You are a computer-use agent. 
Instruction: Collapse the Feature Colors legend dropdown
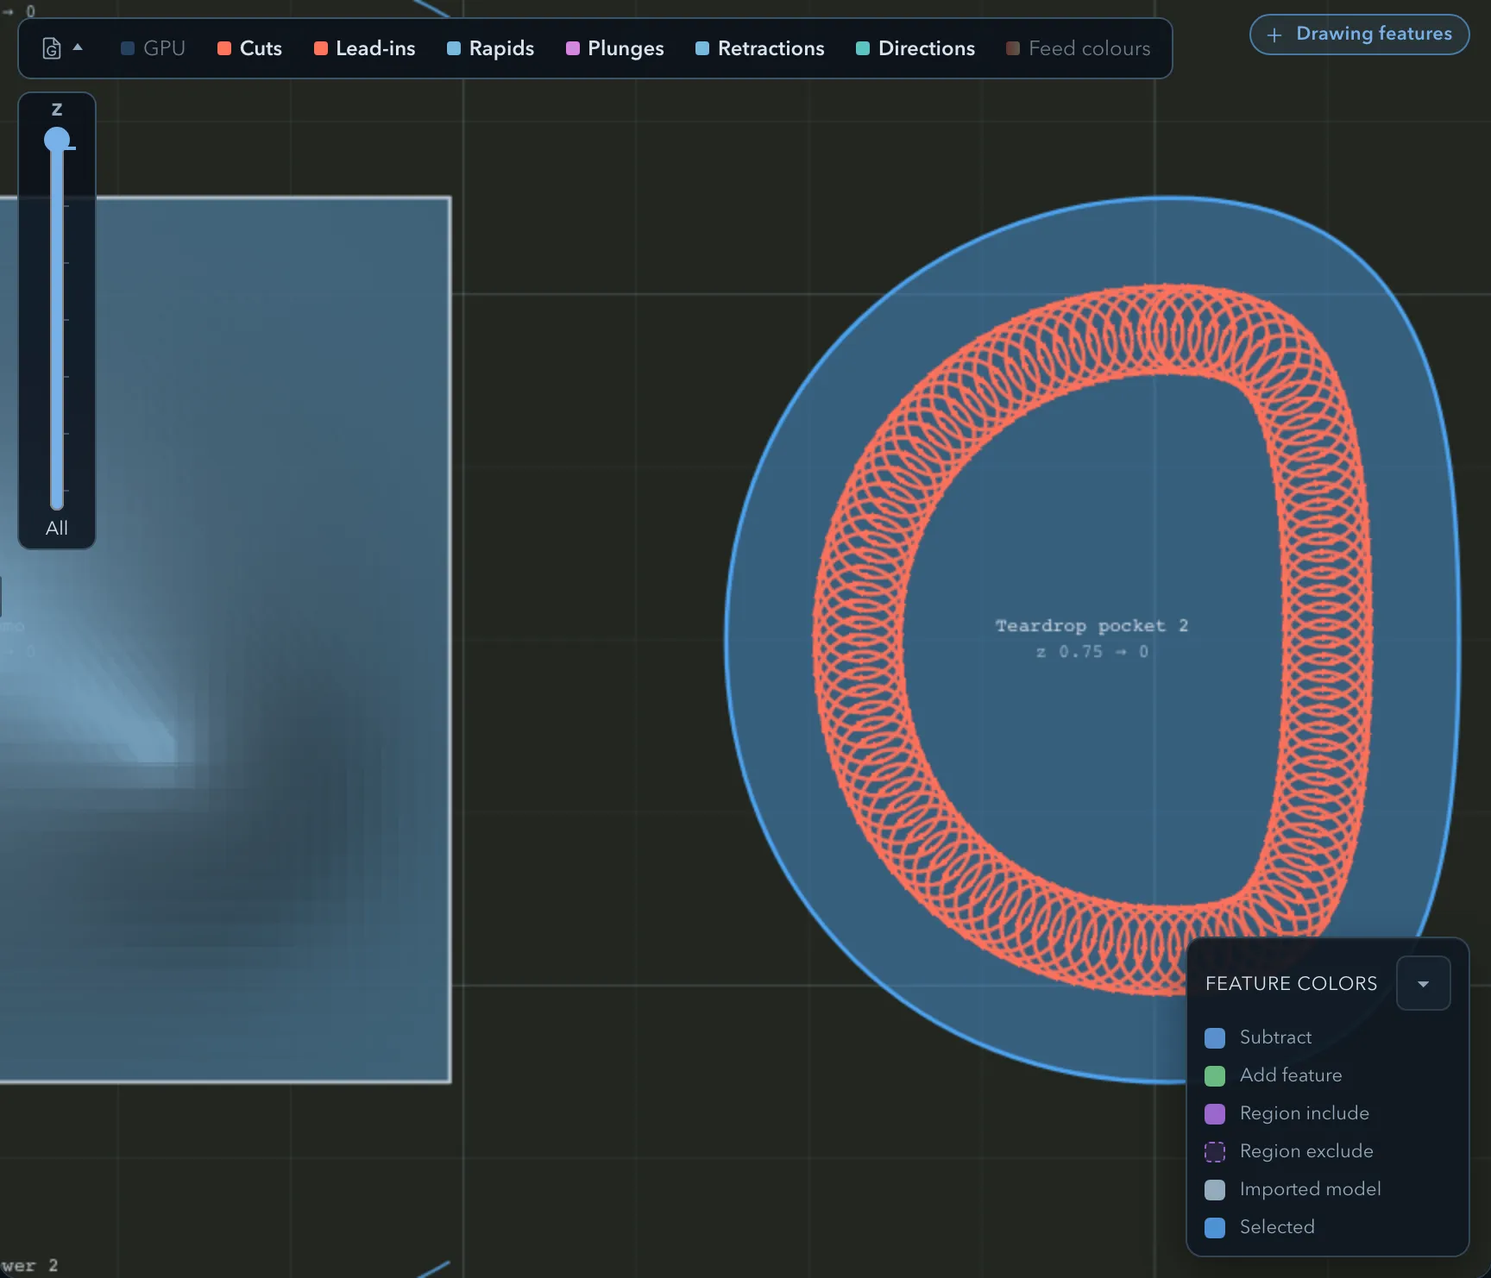pyautogui.click(x=1423, y=983)
